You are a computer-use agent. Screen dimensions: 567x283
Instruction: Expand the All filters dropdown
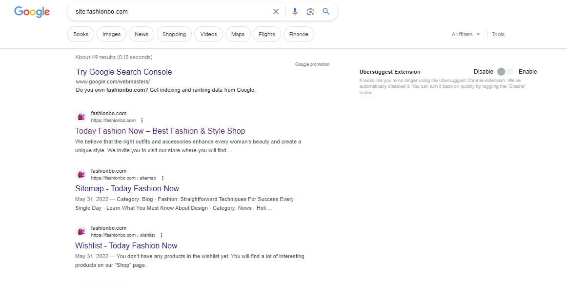[466, 34]
